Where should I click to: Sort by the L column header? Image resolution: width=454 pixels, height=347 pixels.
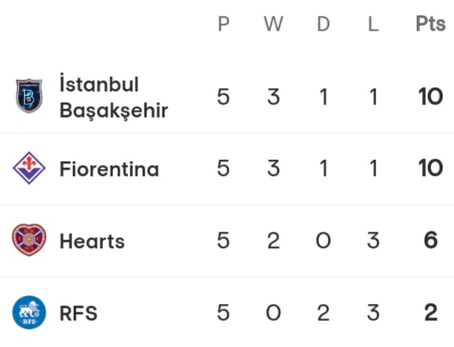tap(373, 24)
